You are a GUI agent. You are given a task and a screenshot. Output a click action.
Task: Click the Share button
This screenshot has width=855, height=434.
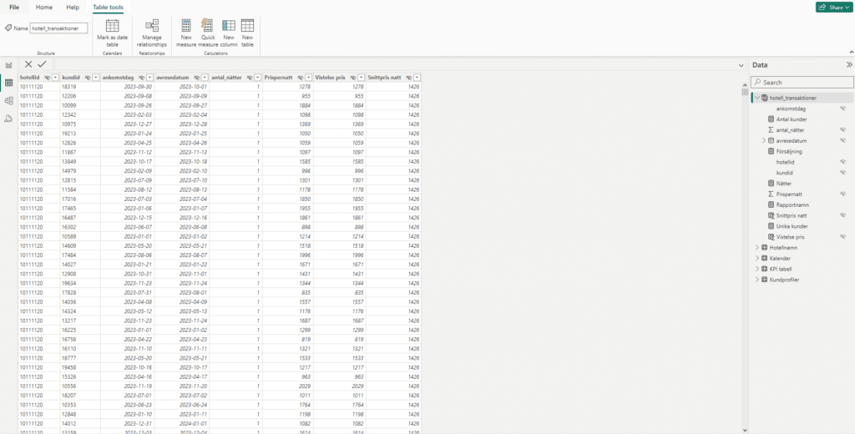point(833,8)
